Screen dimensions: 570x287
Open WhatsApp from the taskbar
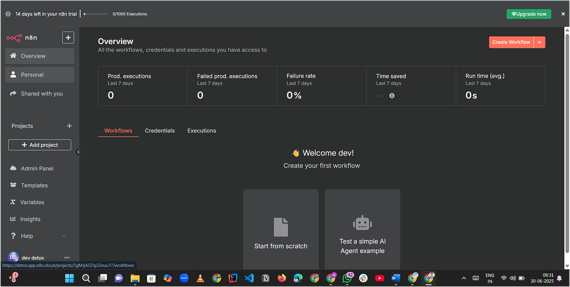[347, 278]
